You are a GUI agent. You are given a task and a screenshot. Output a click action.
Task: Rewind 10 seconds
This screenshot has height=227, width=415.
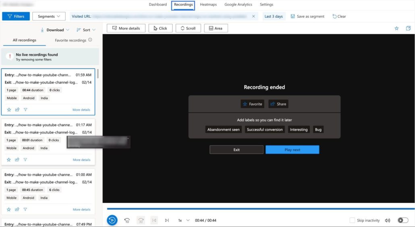click(127, 220)
